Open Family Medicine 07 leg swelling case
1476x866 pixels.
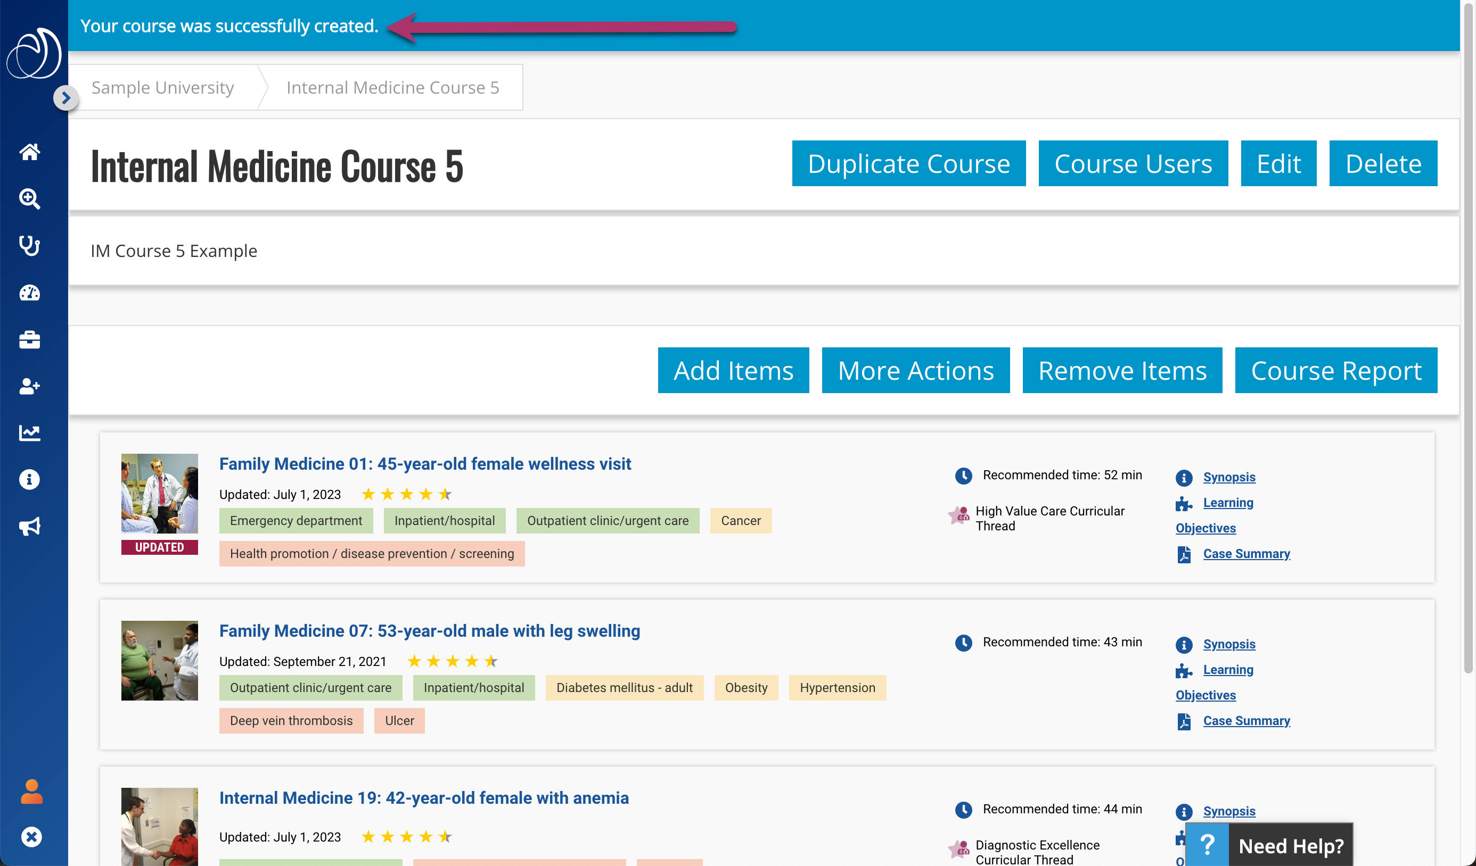pos(429,631)
